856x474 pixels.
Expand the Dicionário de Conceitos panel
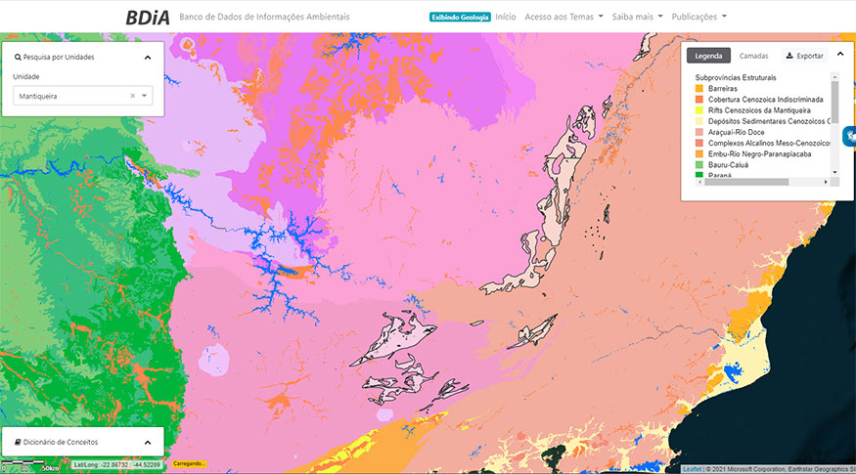point(148,443)
